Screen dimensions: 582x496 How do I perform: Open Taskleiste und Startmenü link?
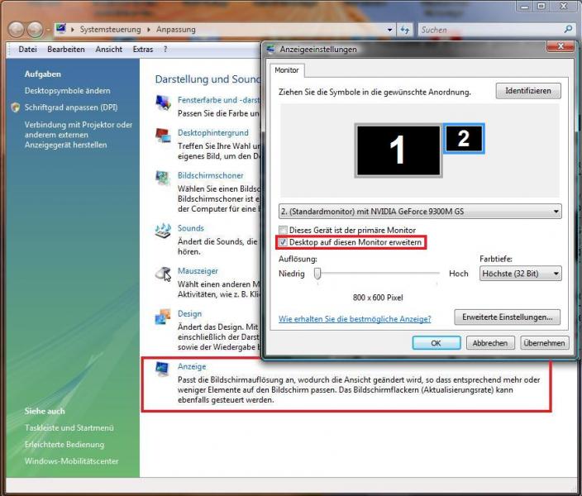coord(69,427)
